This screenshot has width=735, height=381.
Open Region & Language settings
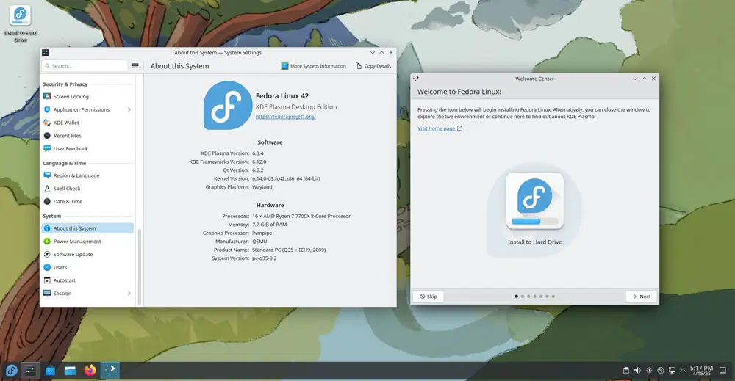click(87, 175)
